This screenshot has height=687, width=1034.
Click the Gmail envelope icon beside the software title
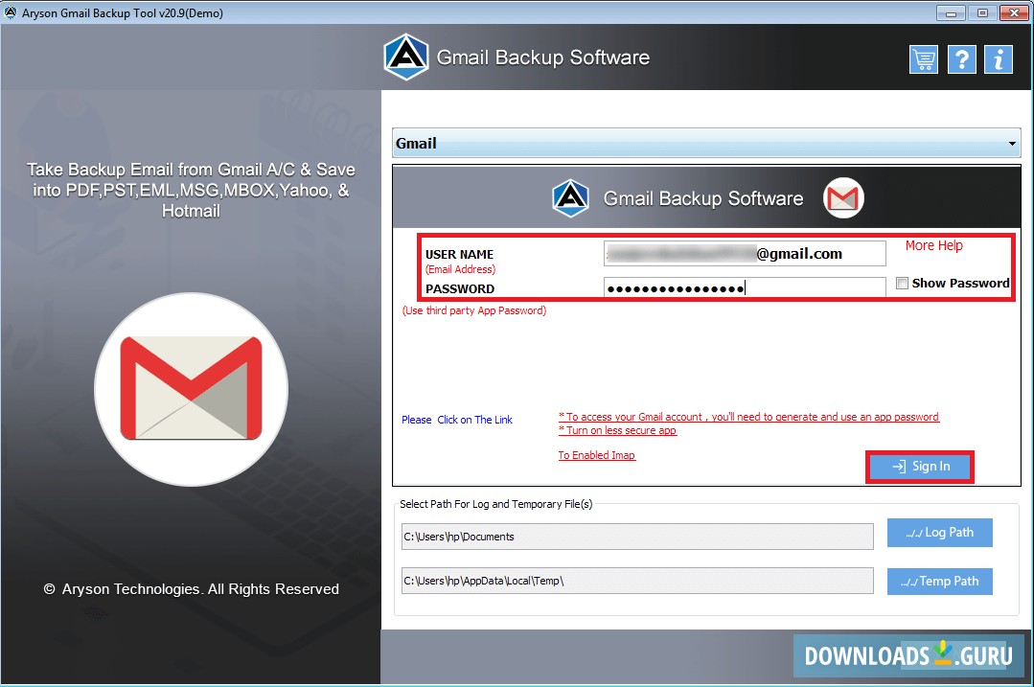(x=841, y=197)
